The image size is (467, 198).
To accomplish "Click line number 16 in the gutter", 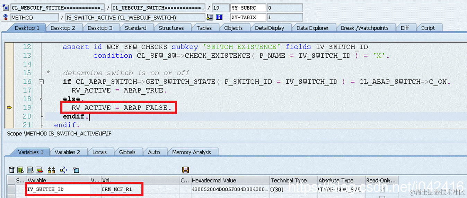I will point(27,82).
